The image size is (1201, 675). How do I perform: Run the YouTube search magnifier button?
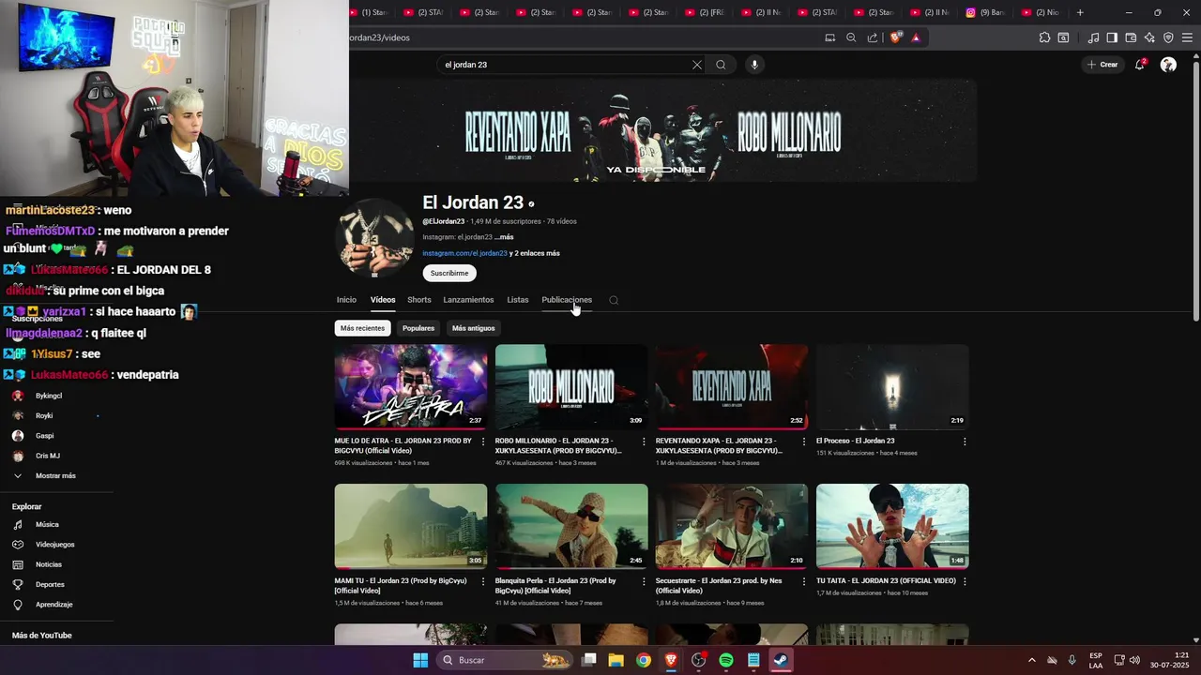coord(721,65)
